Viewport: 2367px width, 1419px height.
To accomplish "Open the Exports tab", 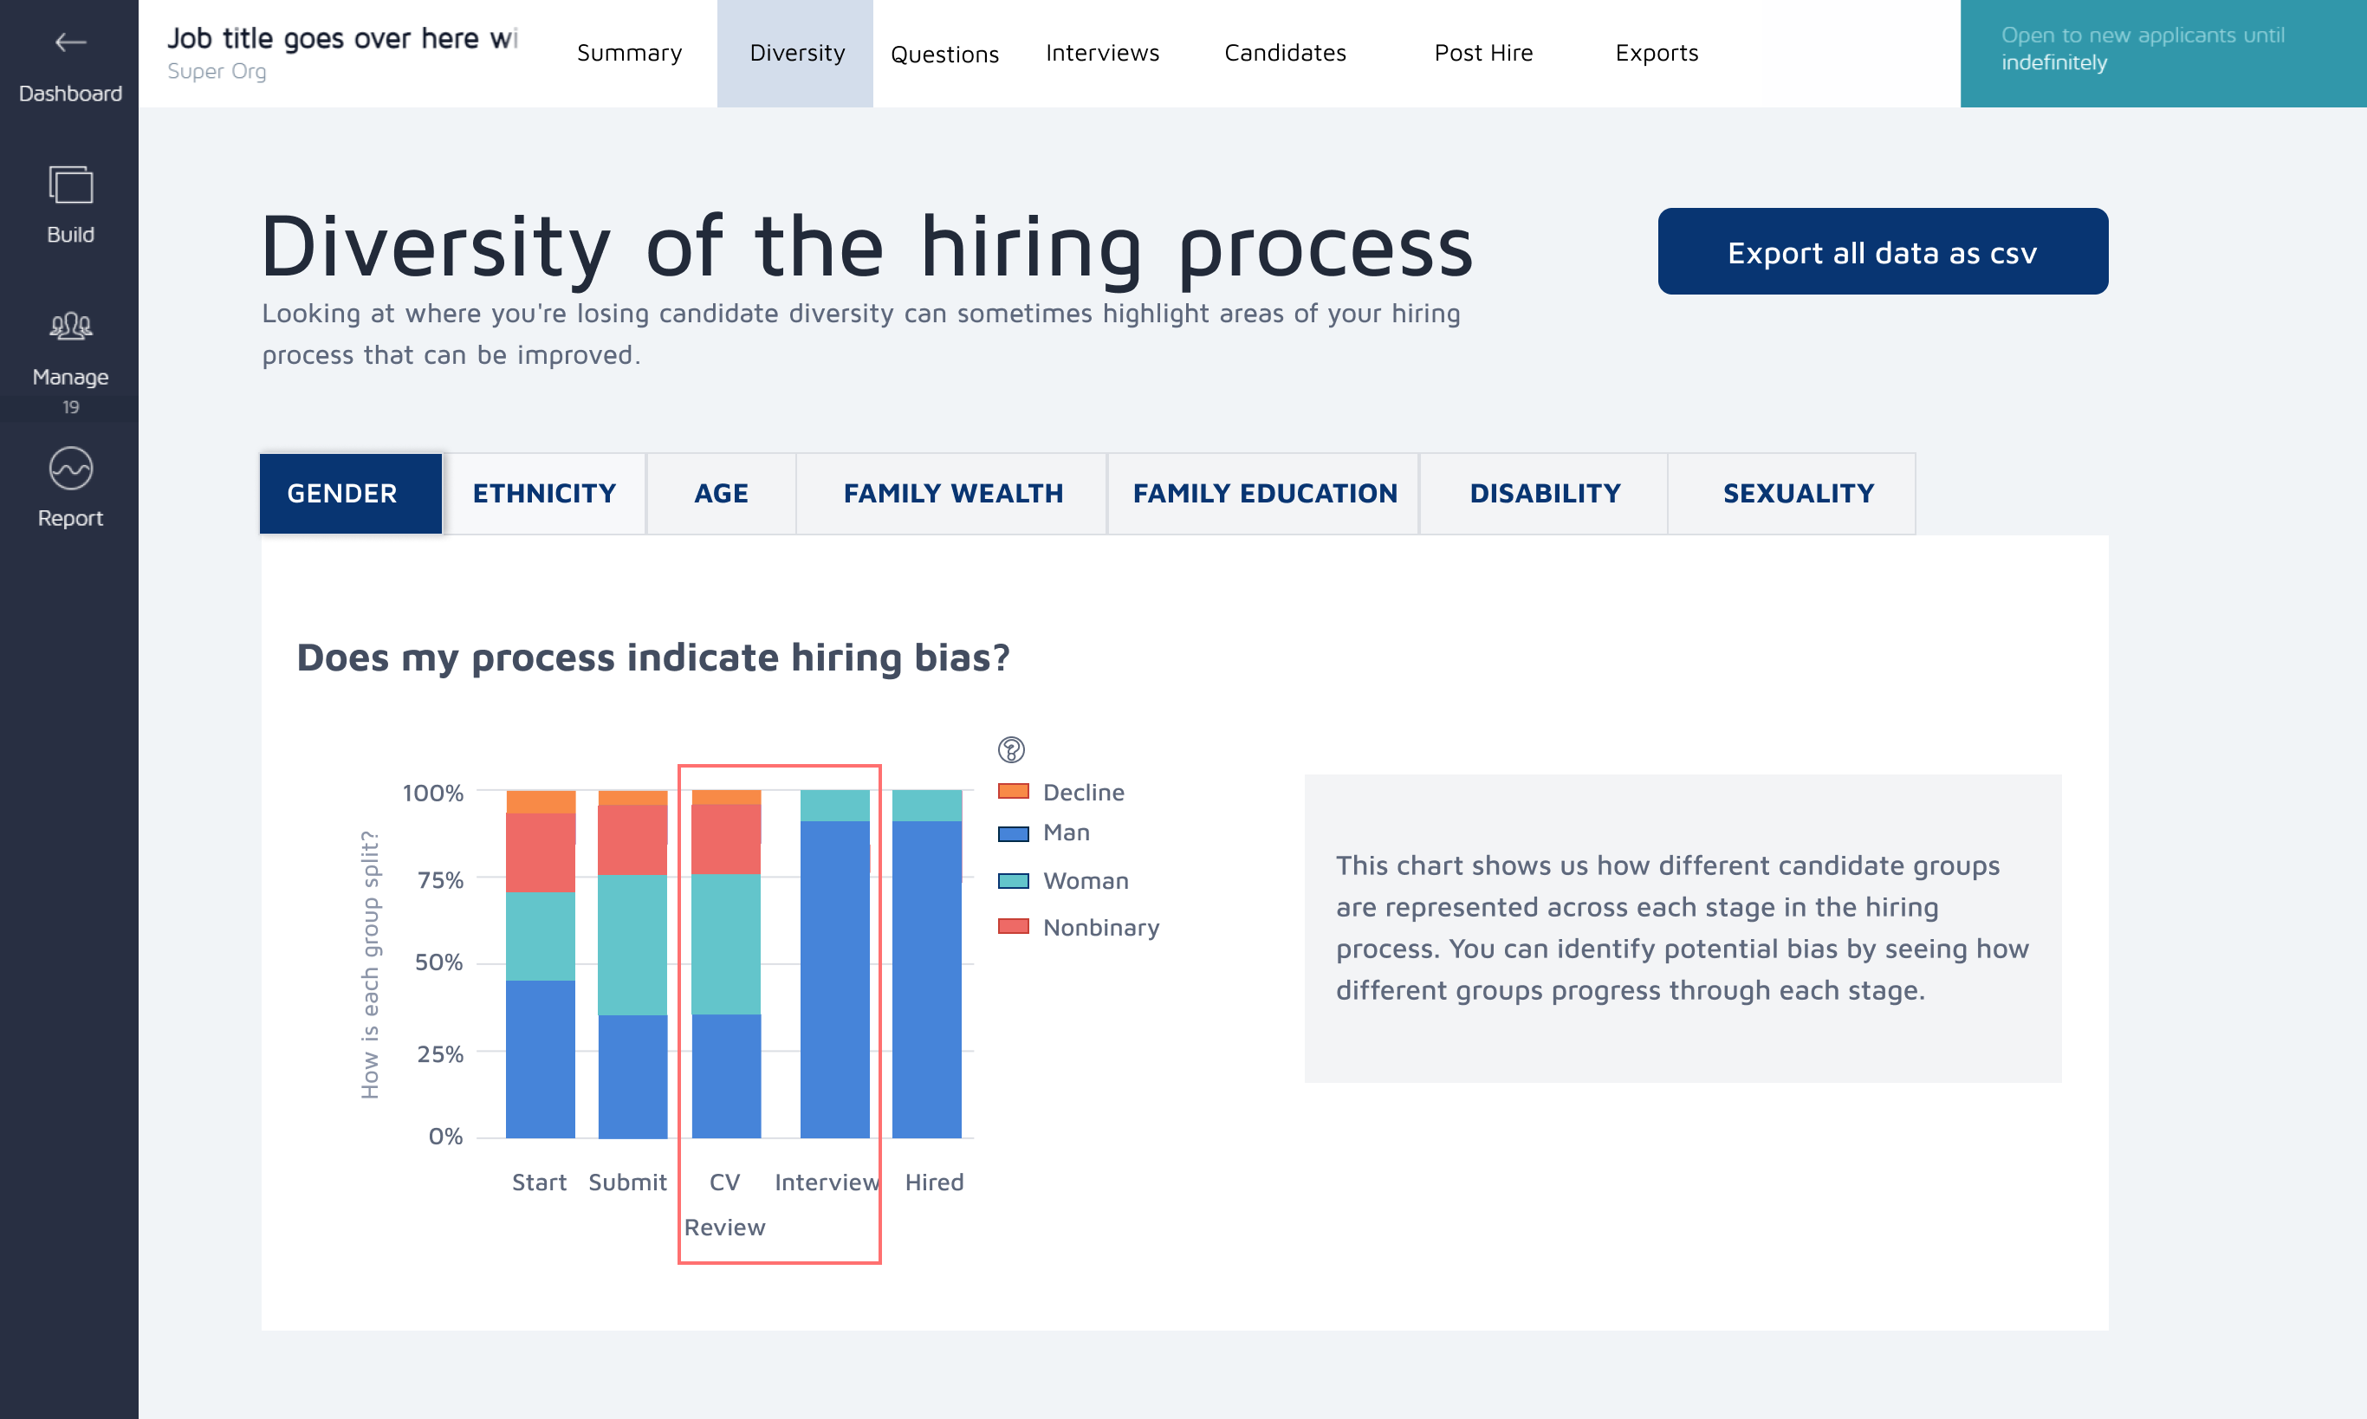I will 1657,54.
